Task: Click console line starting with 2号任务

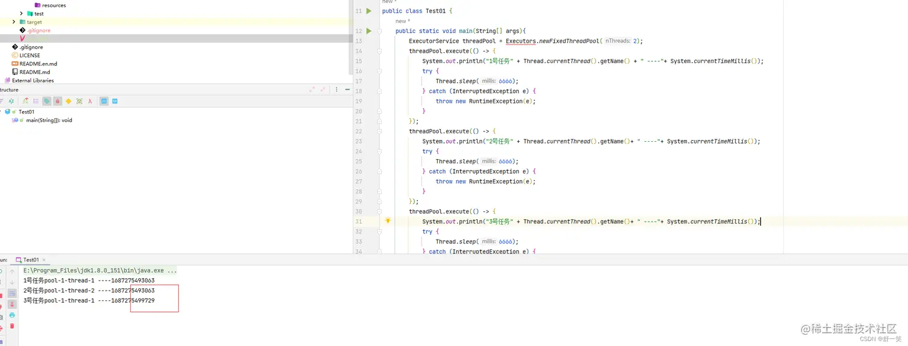Action: pyautogui.click(x=89, y=291)
